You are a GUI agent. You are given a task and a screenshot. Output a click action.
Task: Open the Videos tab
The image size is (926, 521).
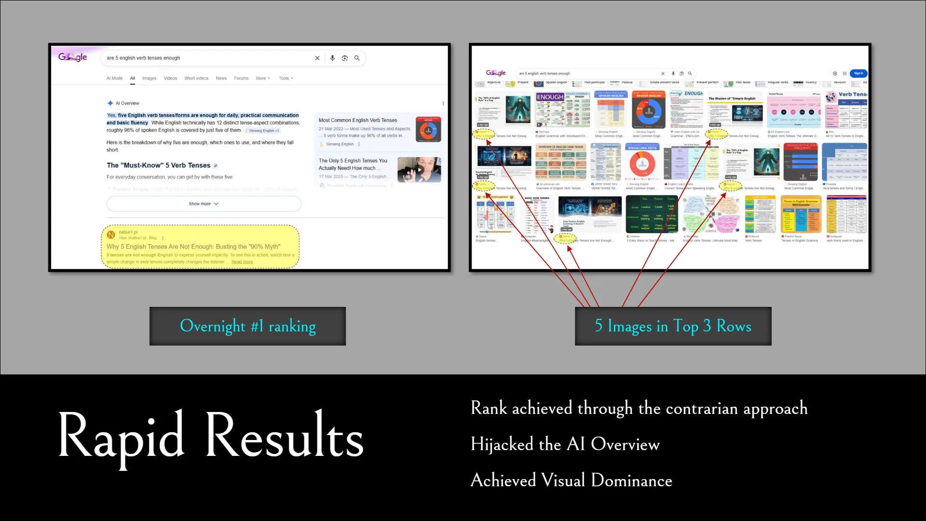[170, 78]
